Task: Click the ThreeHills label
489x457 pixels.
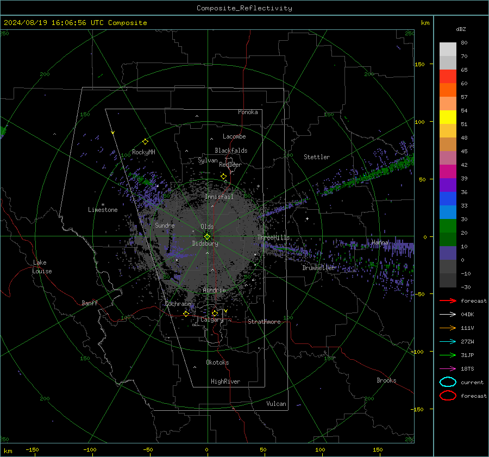Action: coord(273,237)
